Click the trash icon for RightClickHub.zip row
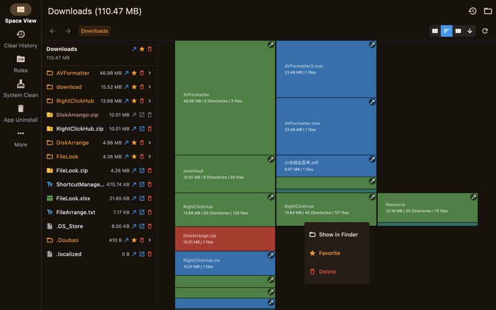Image resolution: width=496 pixels, height=310 pixels. tap(149, 129)
